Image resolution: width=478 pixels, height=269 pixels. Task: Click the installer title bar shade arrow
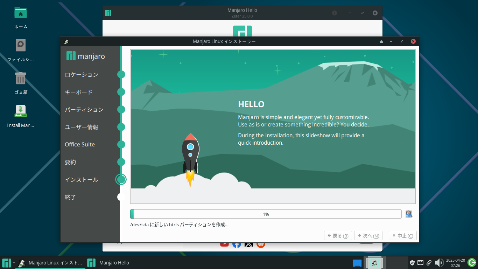pos(381,41)
